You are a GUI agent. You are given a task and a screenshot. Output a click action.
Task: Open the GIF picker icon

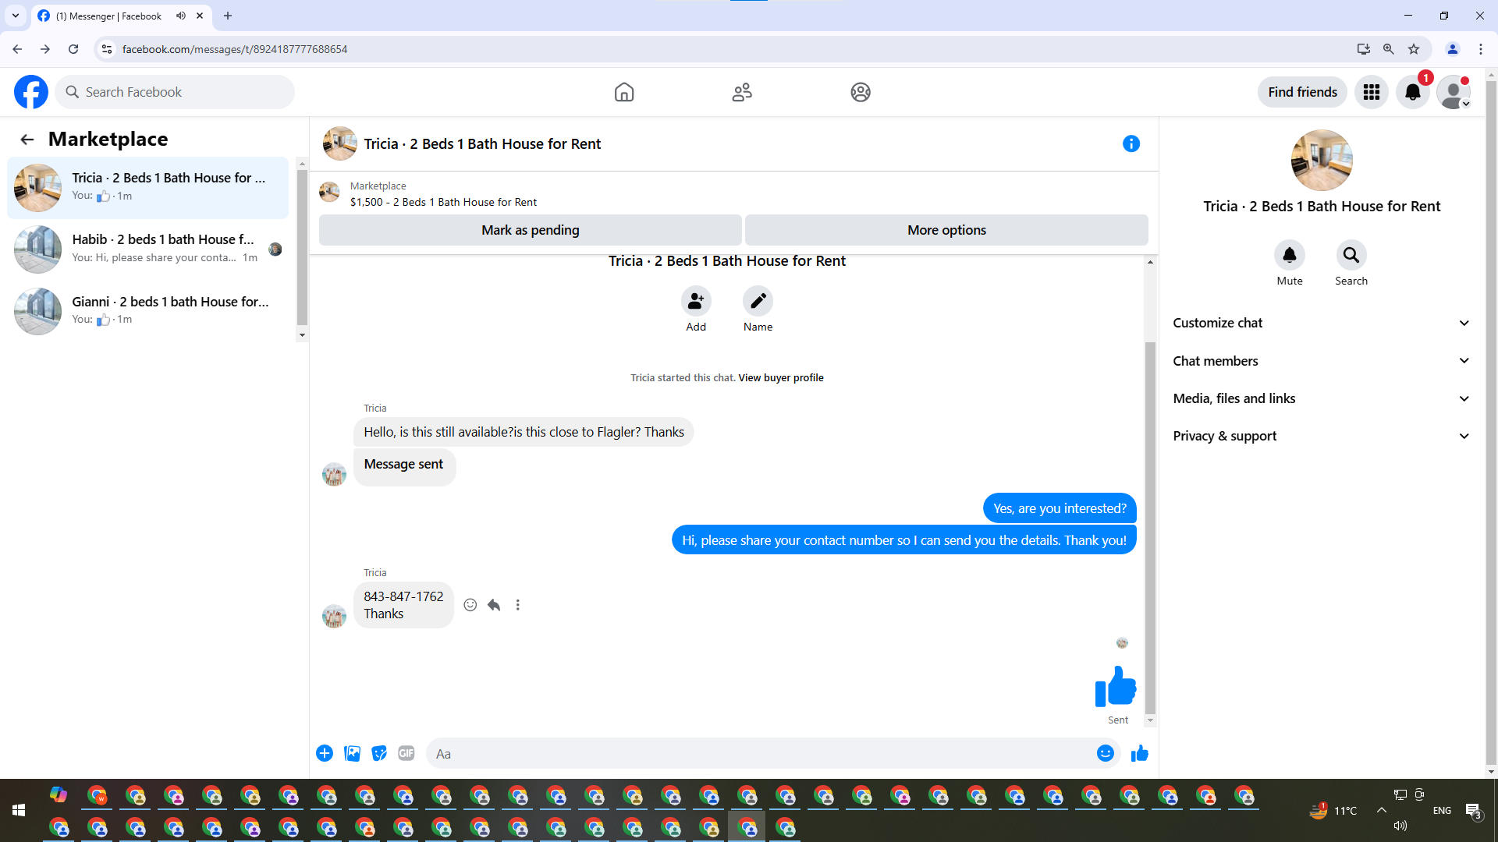[x=406, y=753]
